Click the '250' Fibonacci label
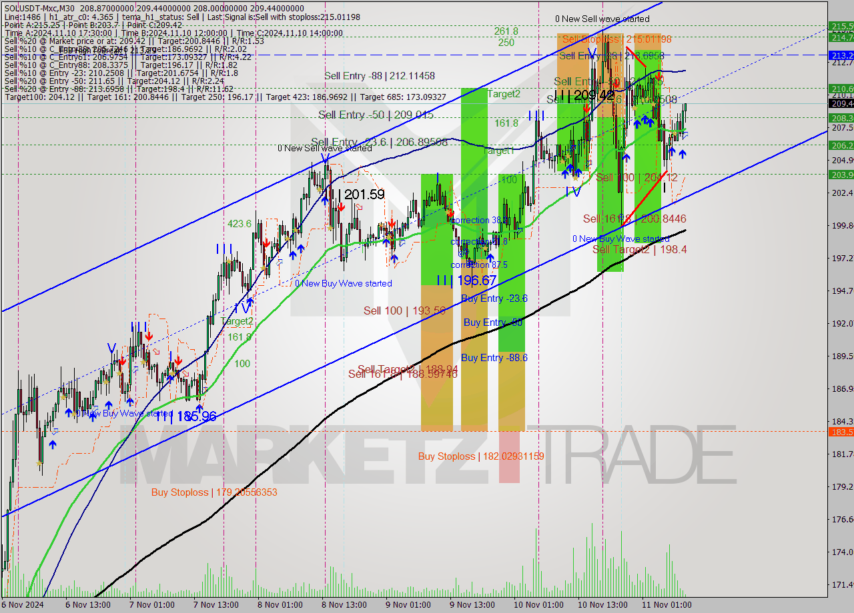854x613 pixels. pyautogui.click(x=506, y=42)
